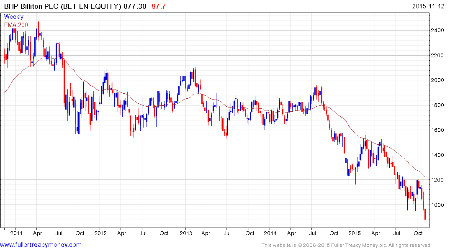The width and height of the screenshot is (450, 251).
Task: Click the 2013 year label on time axis
Action: click(186, 233)
